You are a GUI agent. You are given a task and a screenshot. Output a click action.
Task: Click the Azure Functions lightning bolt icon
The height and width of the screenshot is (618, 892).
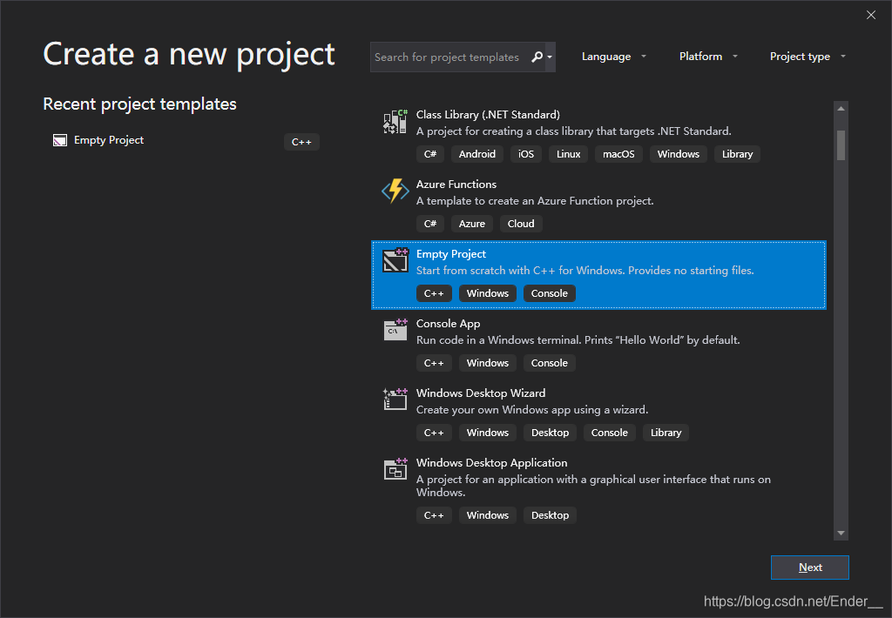pyautogui.click(x=395, y=191)
